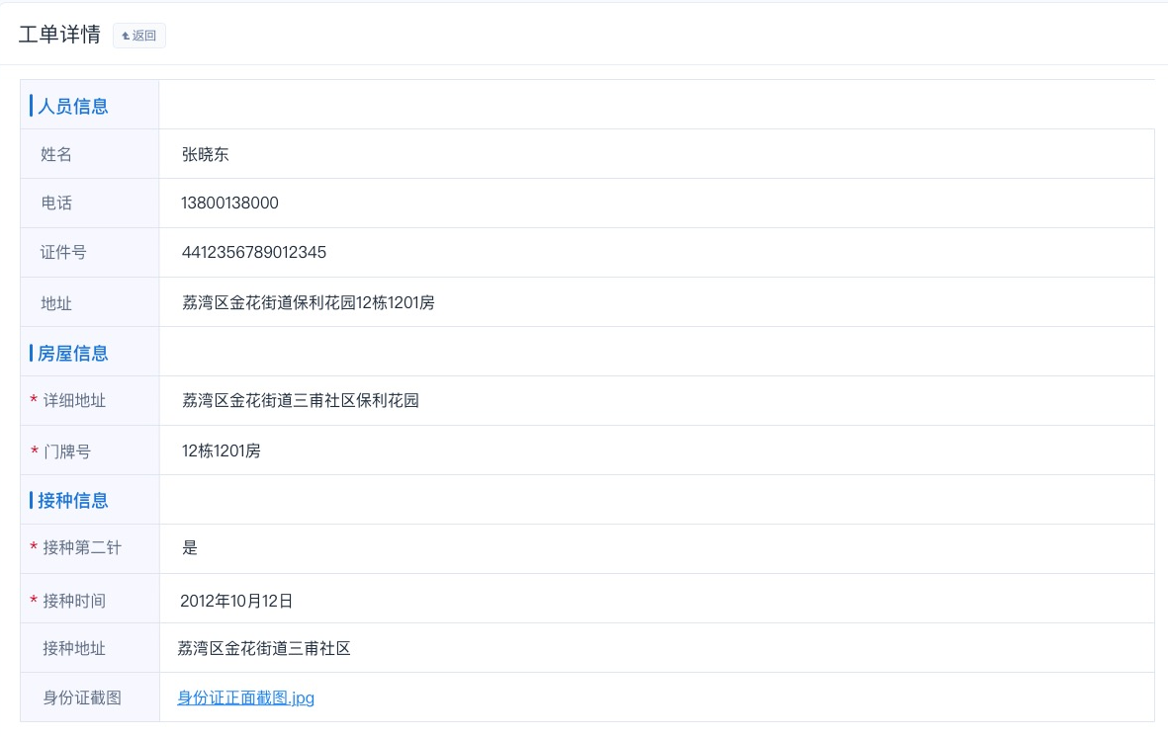The height and width of the screenshot is (737, 1168).
Task: Click the 人员信息 section header
Action: pyautogui.click(x=73, y=107)
